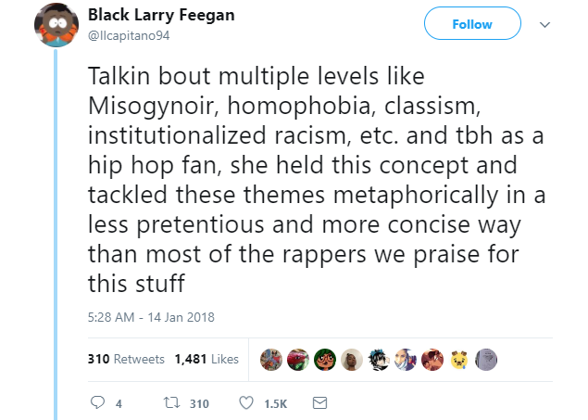Click the first liker avatar in the row

click(270, 359)
